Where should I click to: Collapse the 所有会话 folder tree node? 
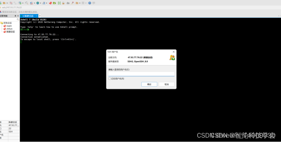(x=2, y=23)
